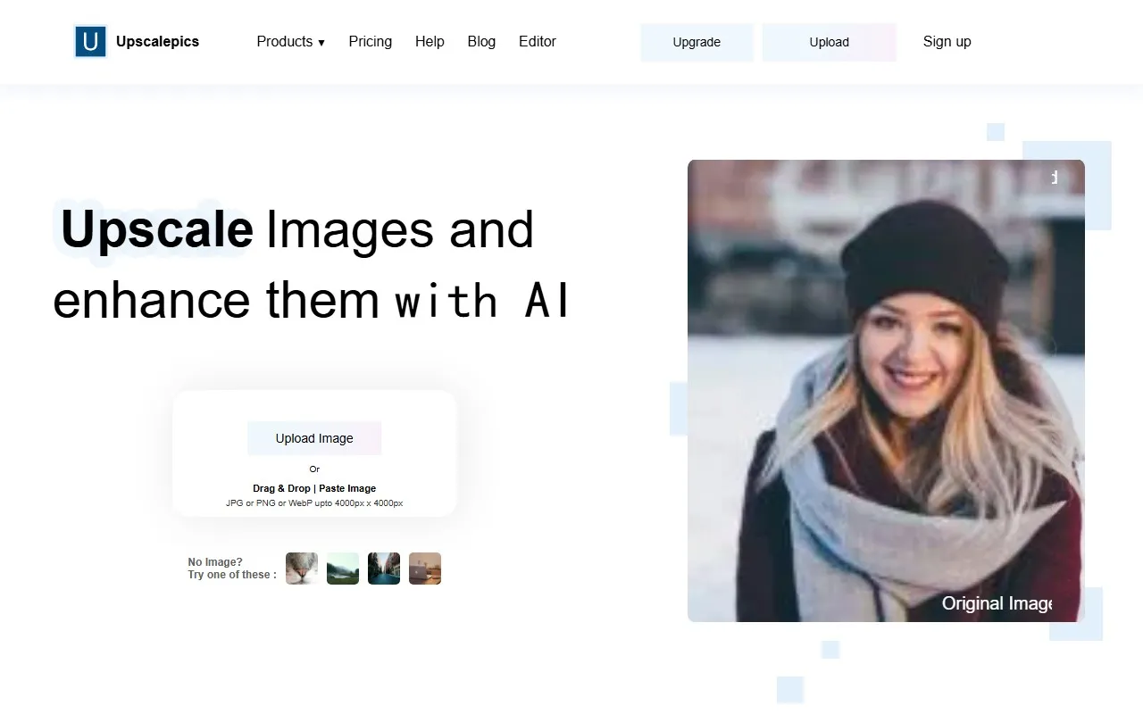Open the Pricing page
The width and height of the screenshot is (1143, 714).
tap(370, 42)
